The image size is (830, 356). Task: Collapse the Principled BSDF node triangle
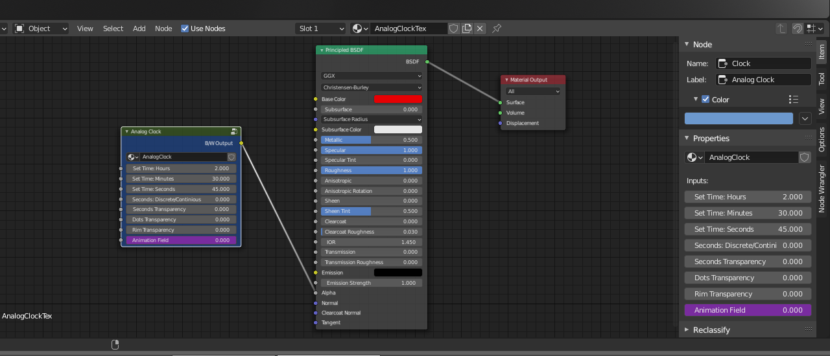pos(321,50)
